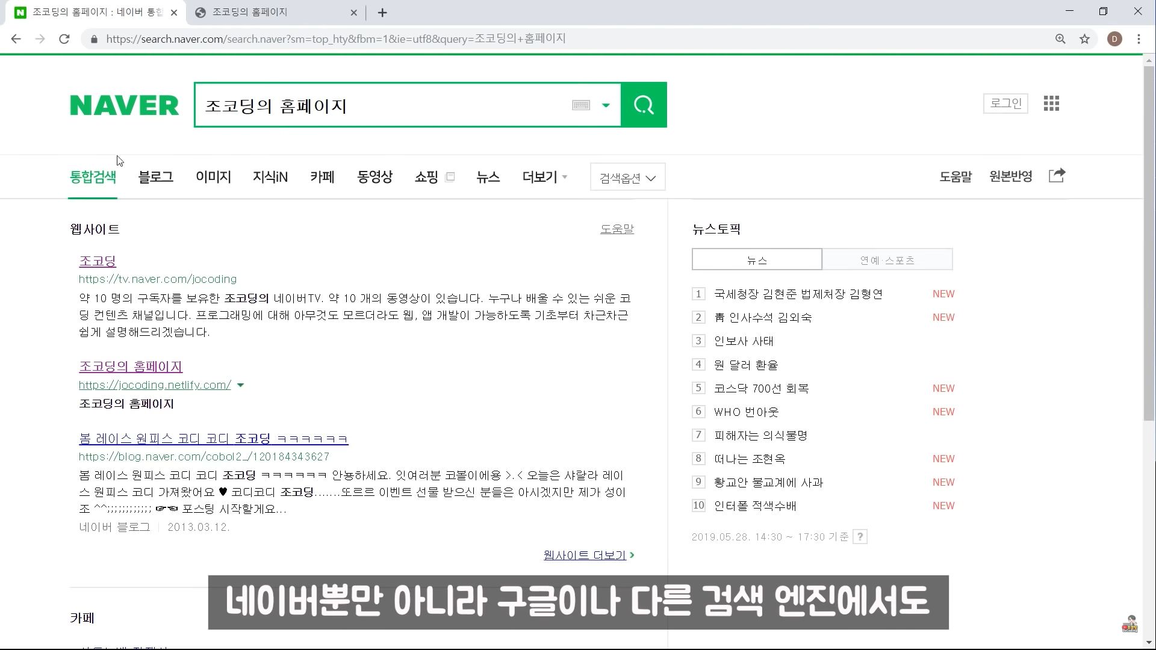The height and width of the screenshot is (650, 1156).
Task: Click the 원본반영 link
Action: pos(1011,176)
